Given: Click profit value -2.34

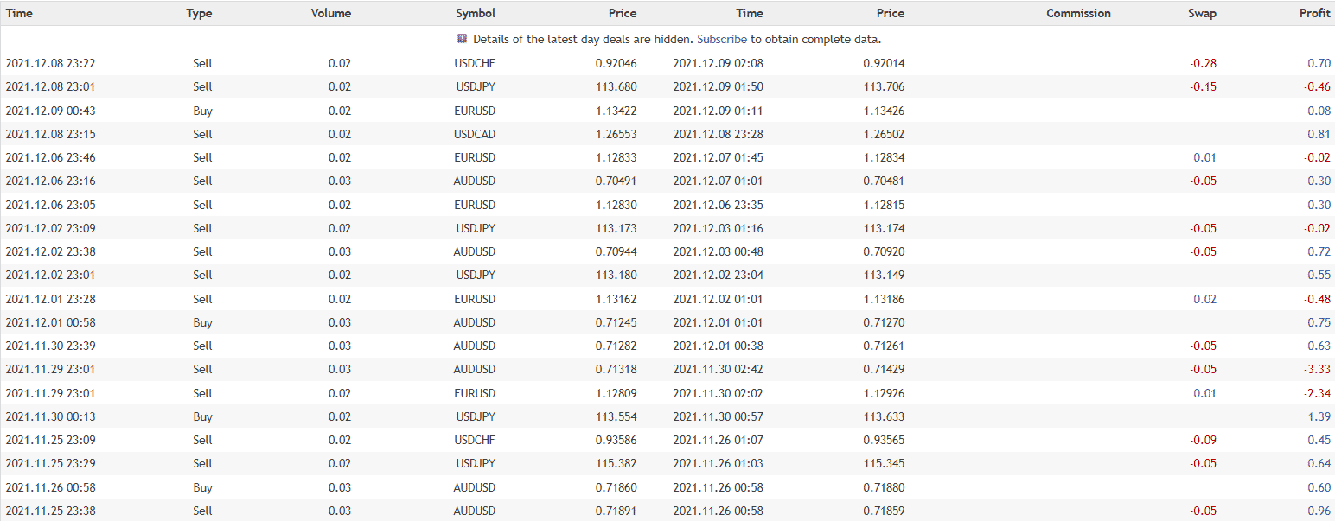Looking at the screenshot, I should coord(1318,393).
